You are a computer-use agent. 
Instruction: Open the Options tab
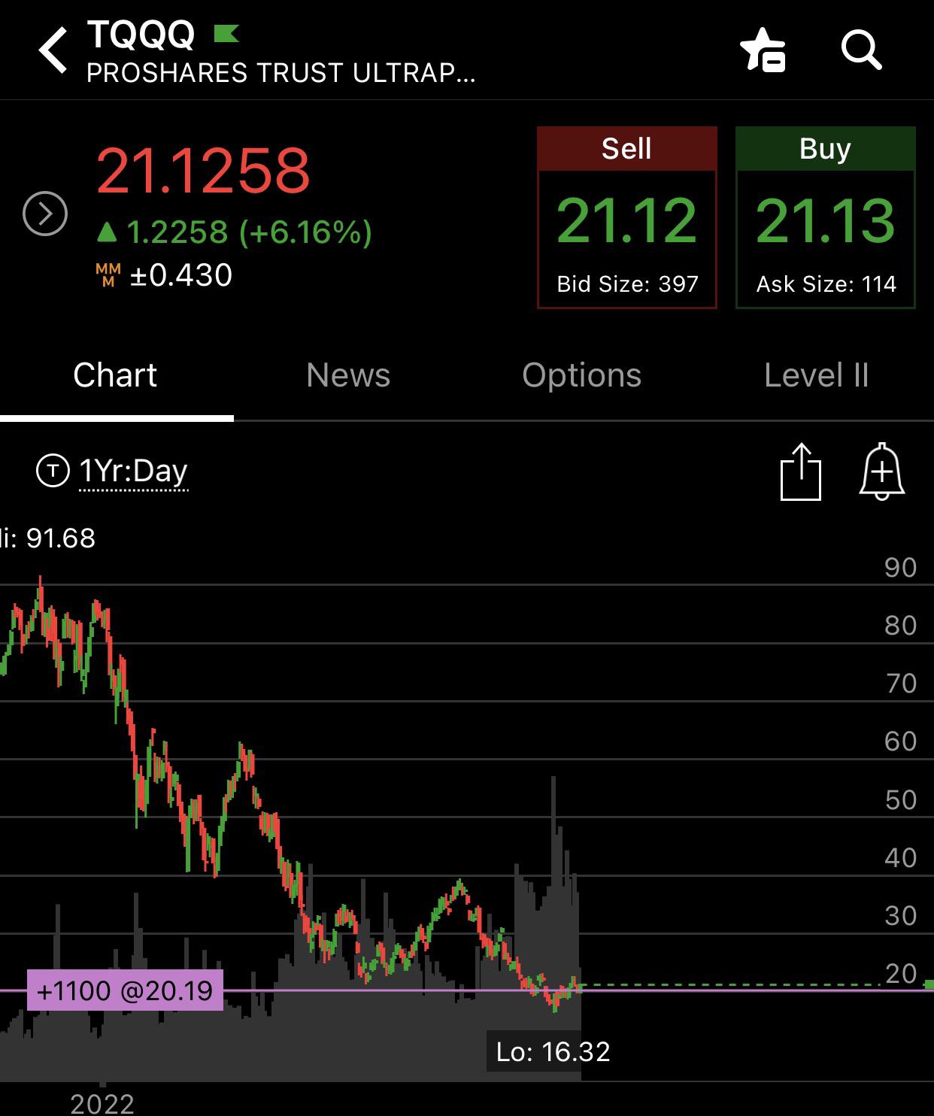[581, 375]
